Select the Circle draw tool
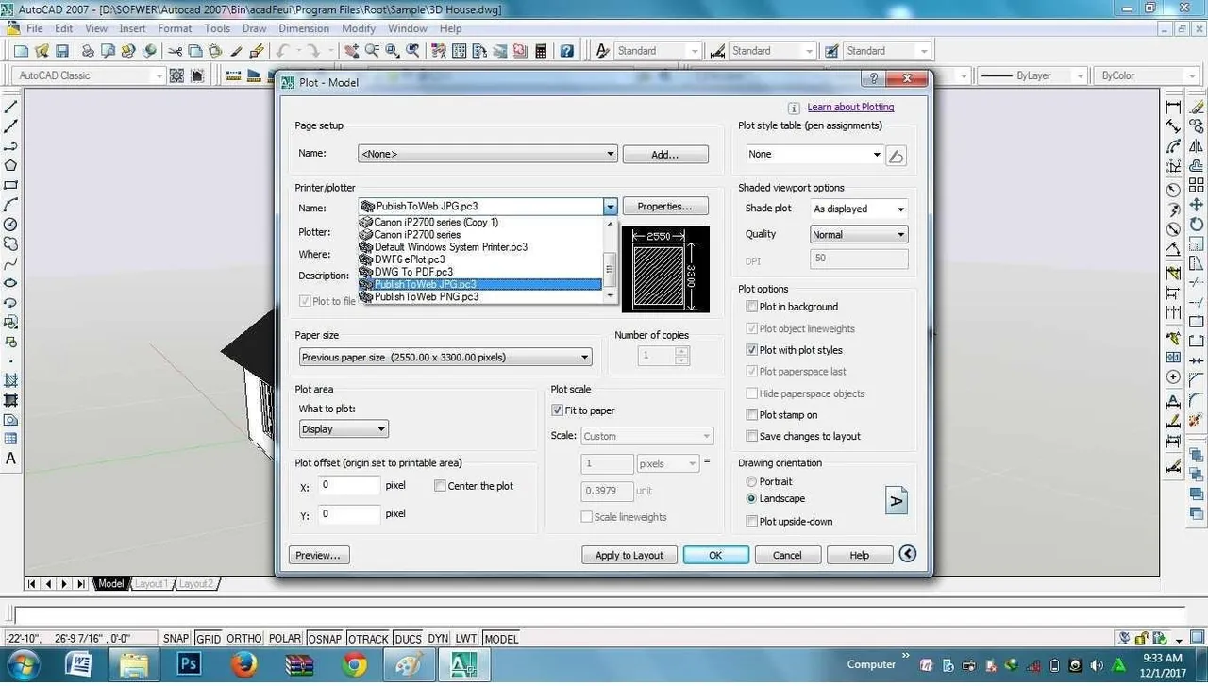Screen dimensions: 1208x686 click(x=11, y=225)
